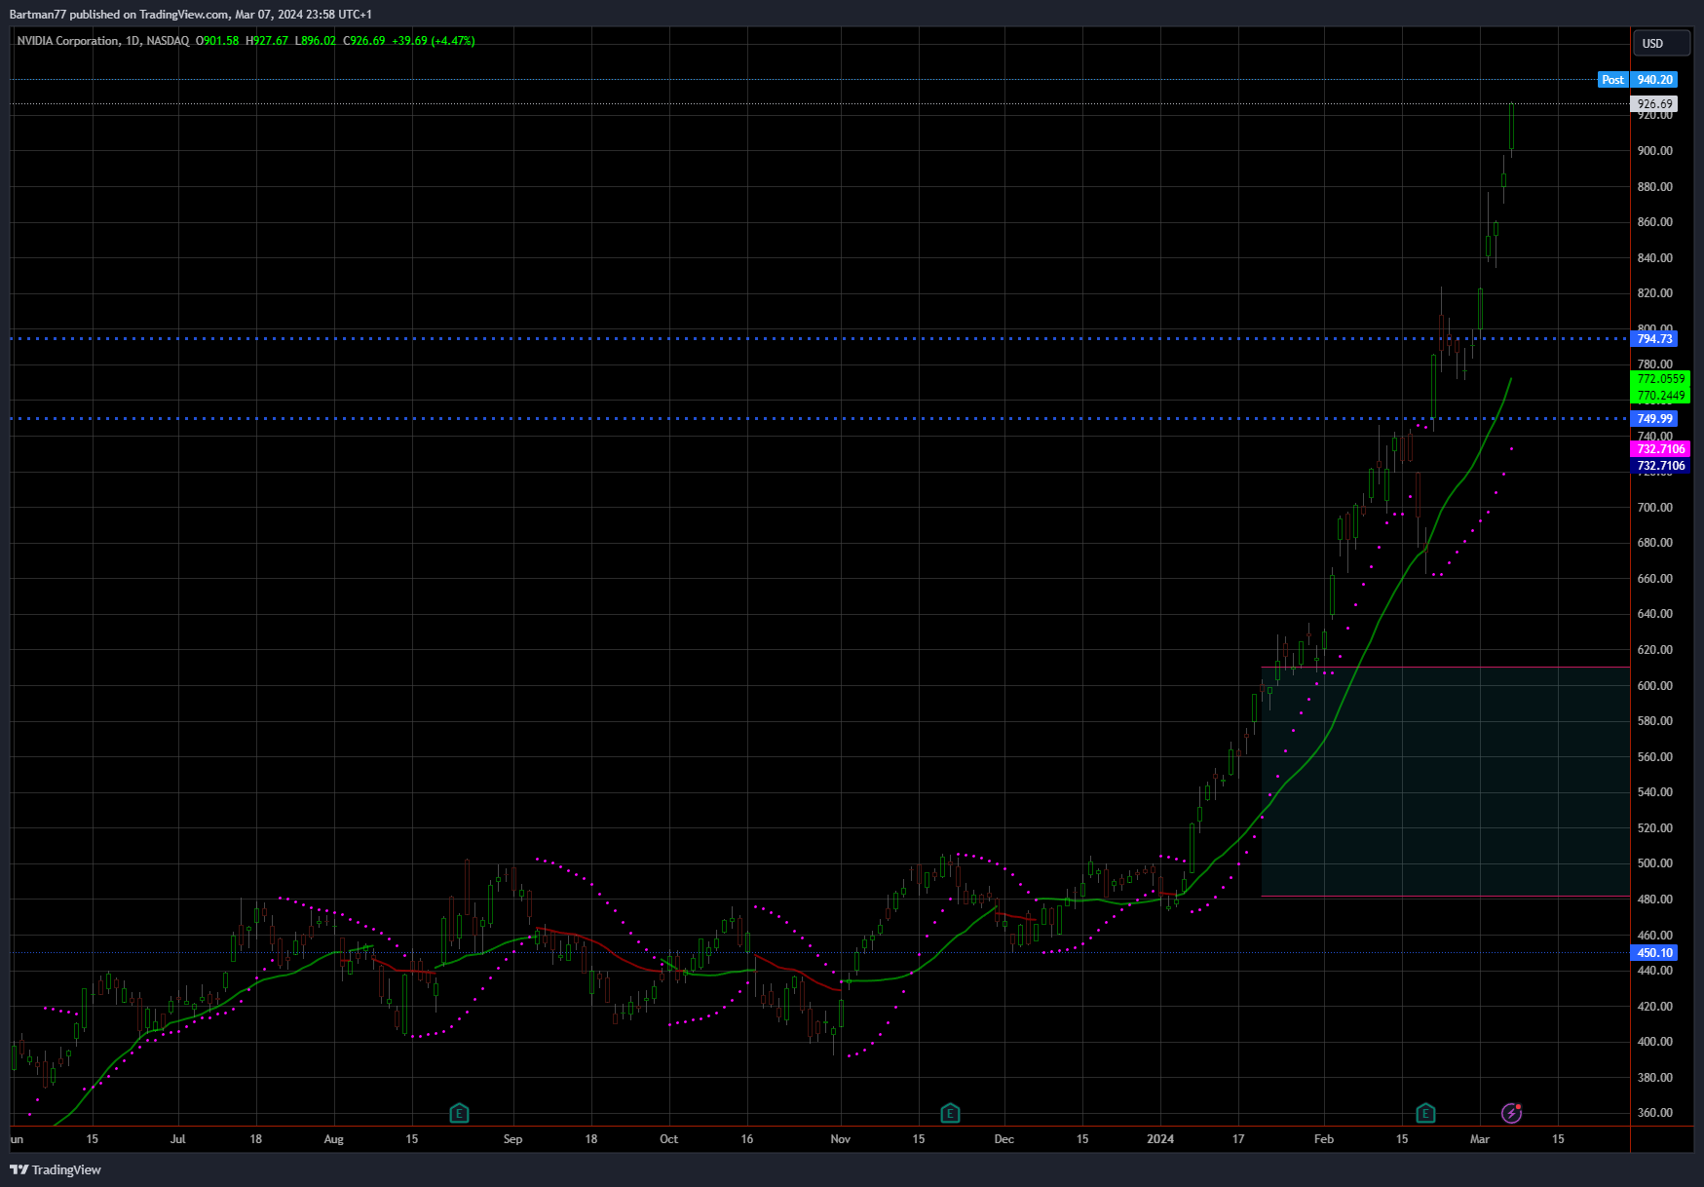
Task: Click the 860.00 price axis tick
Action: pos(1655,222)
